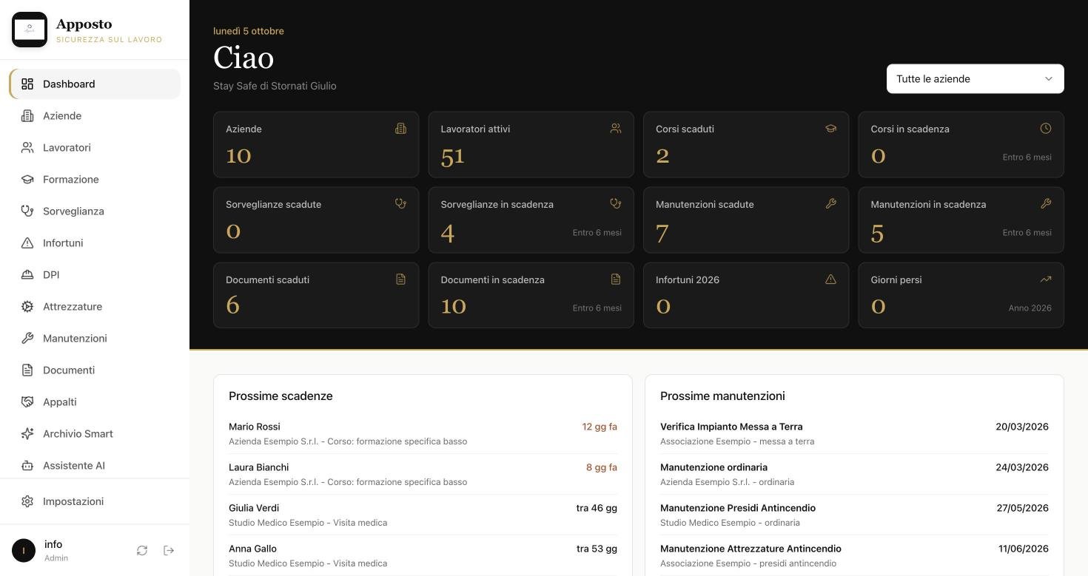
Task: Click trend arrow icon on Giorni persi card
Action: tap(1046, 279)
